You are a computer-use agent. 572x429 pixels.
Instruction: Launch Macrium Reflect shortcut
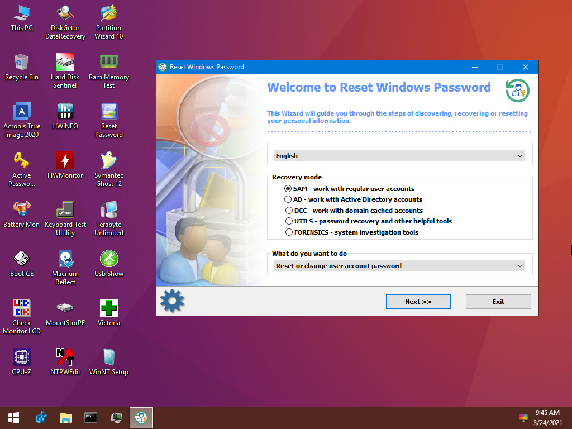pyautogui.click(x=65, y=268)
